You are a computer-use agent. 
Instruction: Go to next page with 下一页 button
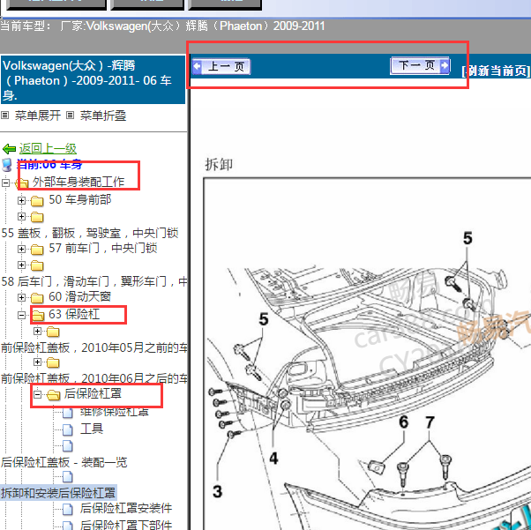pyautogui.click(x=420, y=65)
